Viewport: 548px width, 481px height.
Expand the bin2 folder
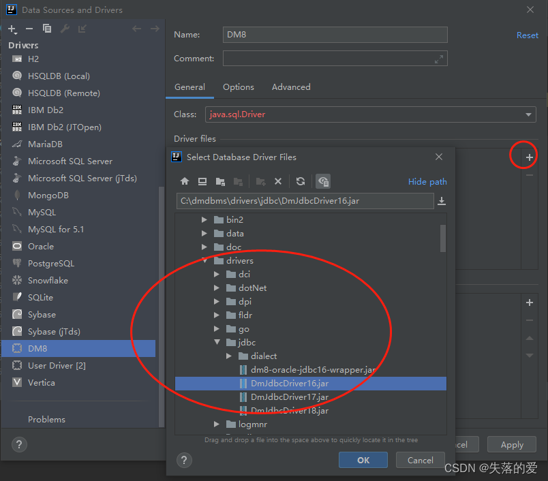[204, 219]
